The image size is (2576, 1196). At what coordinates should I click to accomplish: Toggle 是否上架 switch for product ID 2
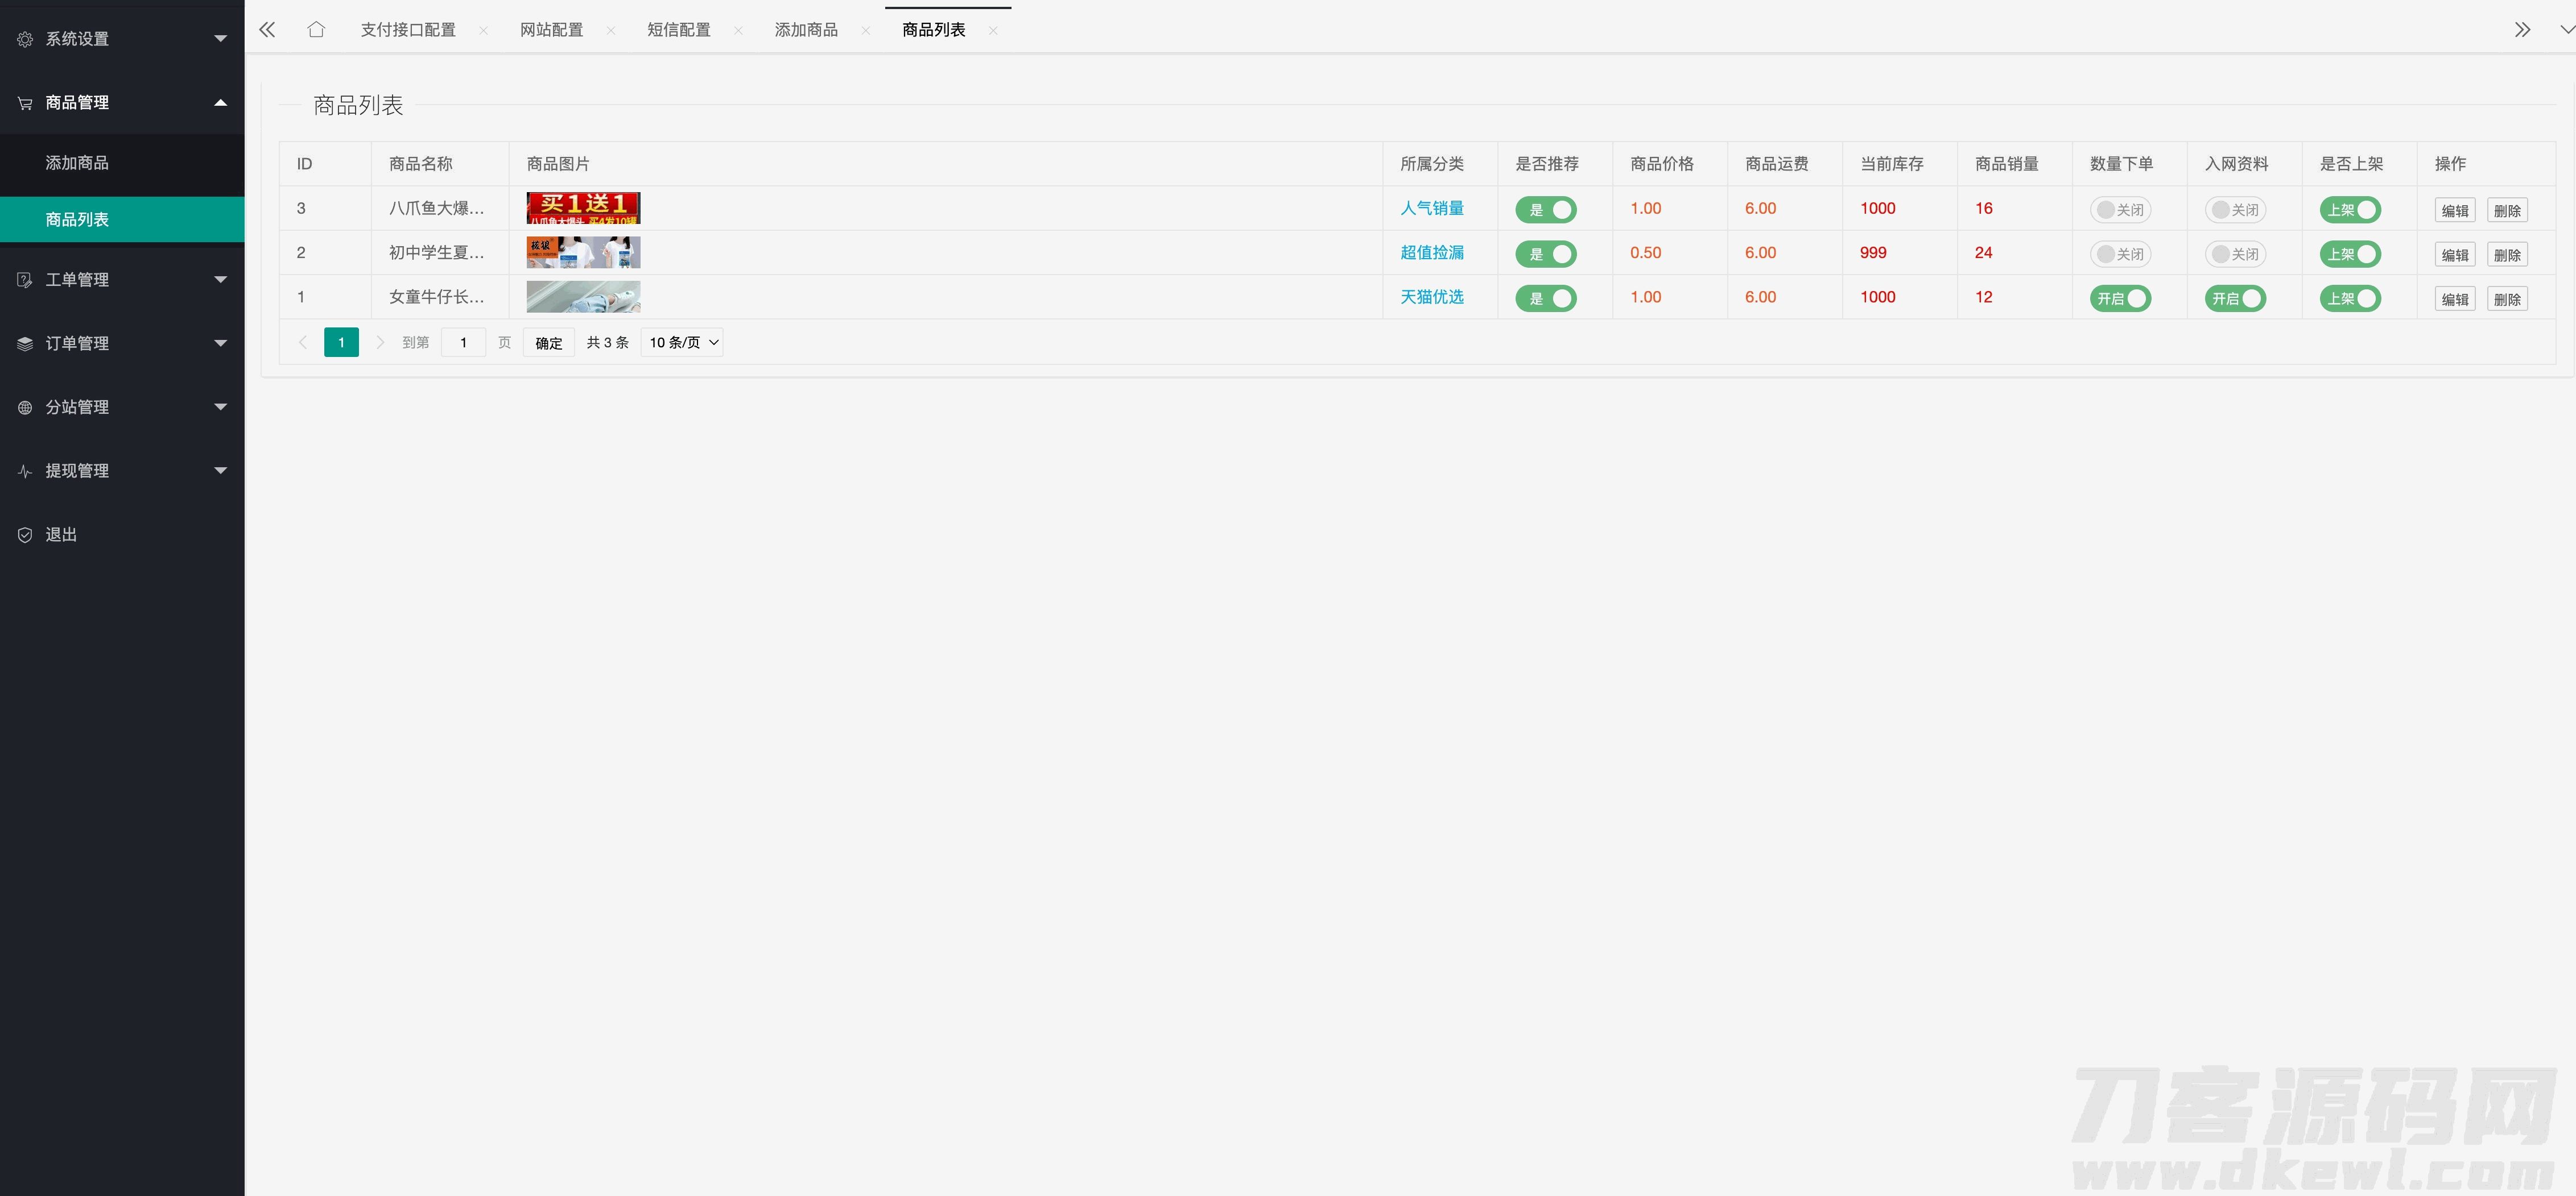[2350, 255]
